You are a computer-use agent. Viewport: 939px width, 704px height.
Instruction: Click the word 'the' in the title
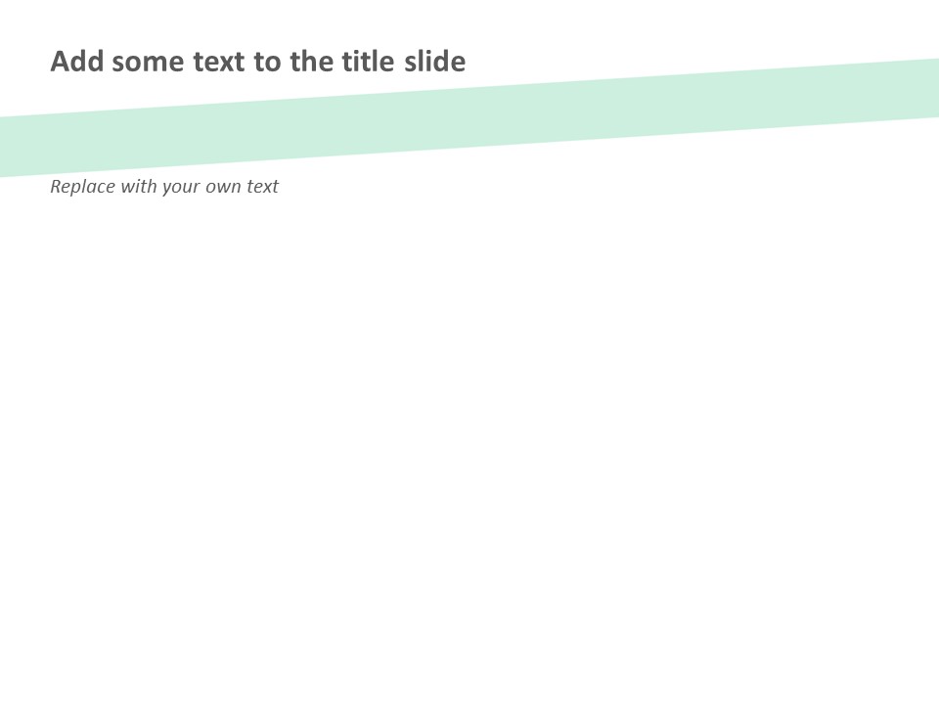click(x=312, y=62)
